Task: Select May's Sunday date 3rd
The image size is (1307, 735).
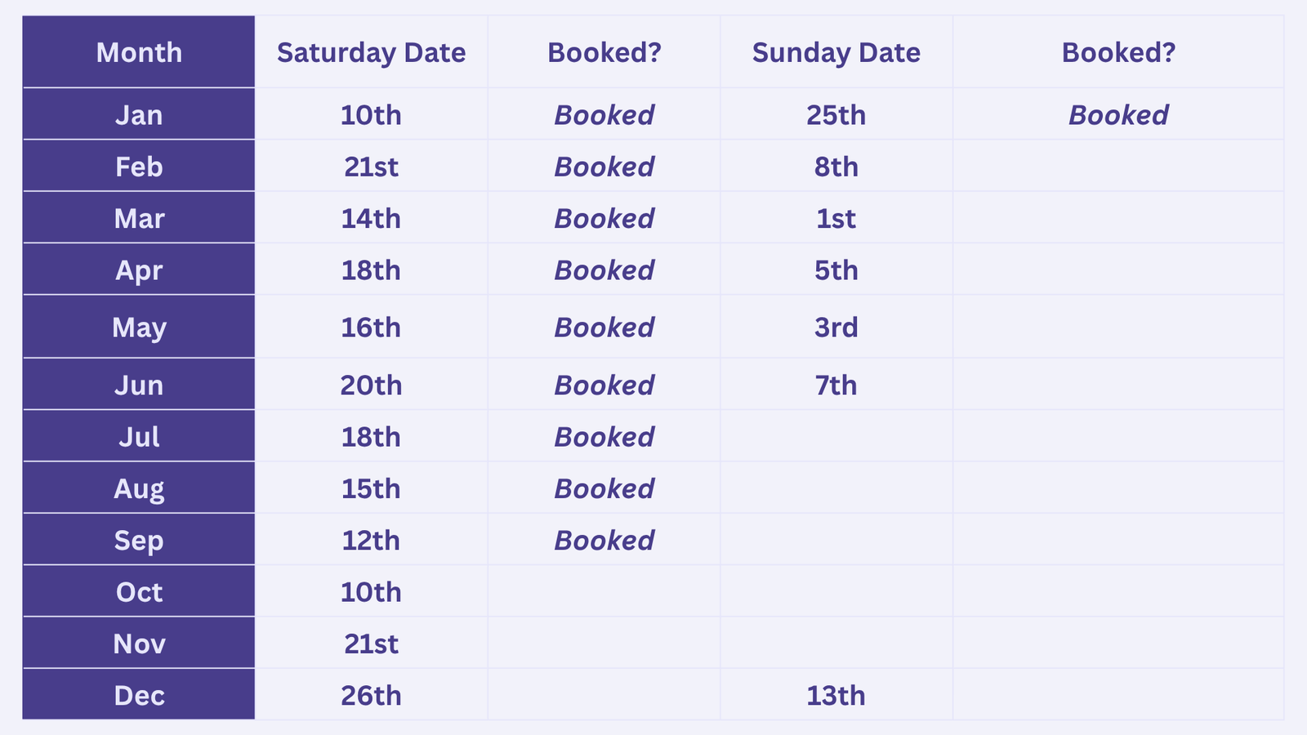Action: pyautogui.click(x=836, y=327)
